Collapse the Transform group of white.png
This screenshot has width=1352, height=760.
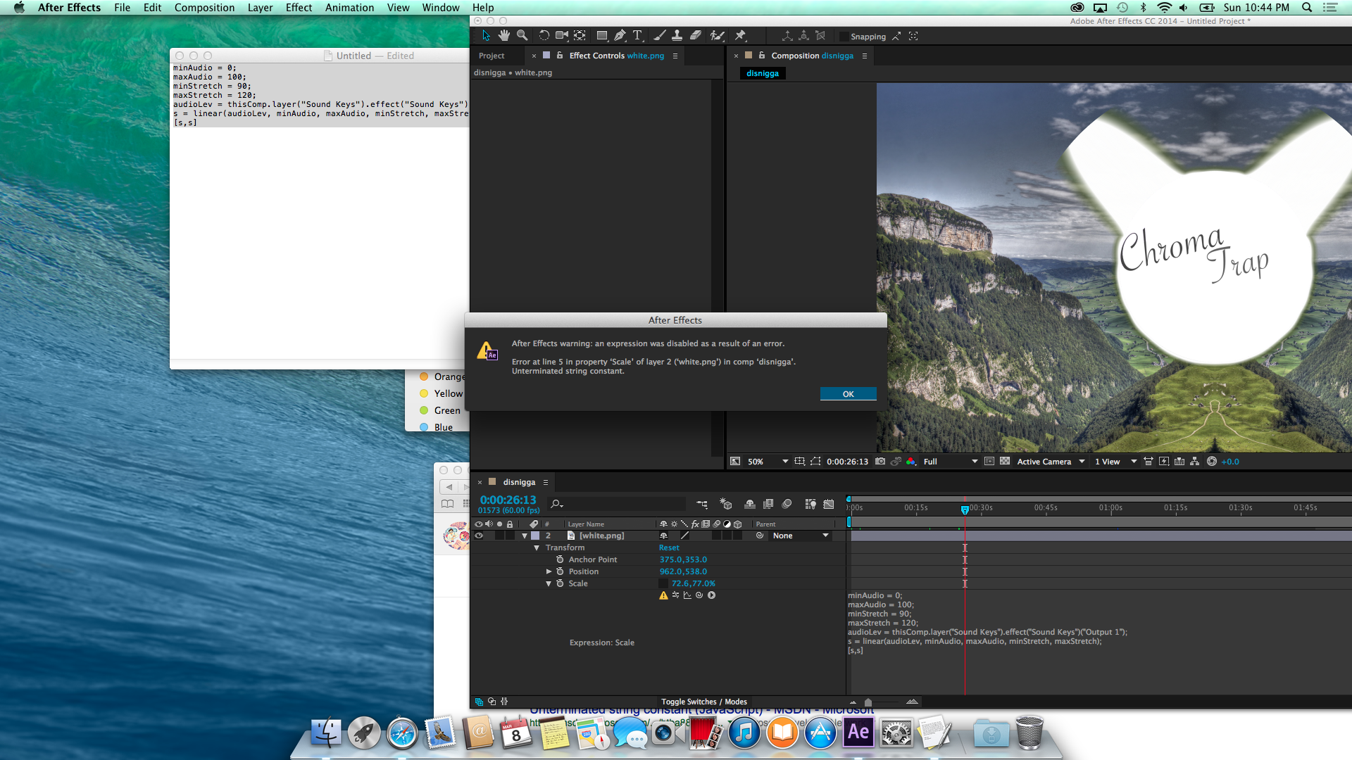pos(537,547)
